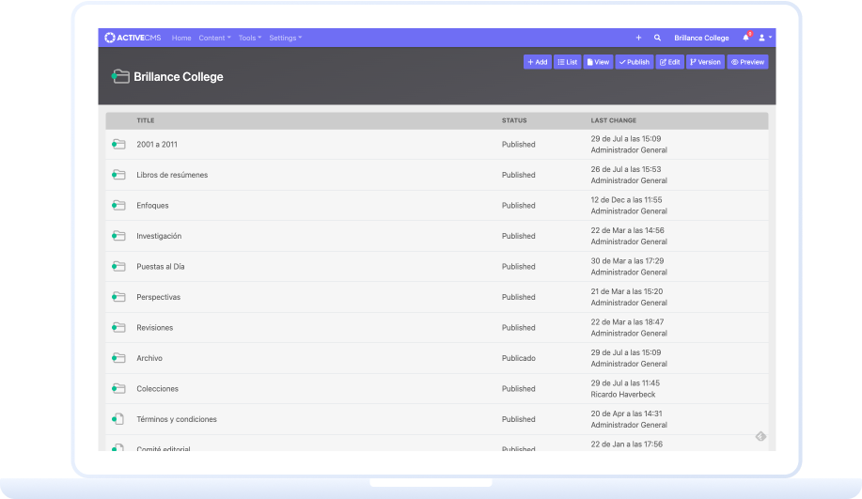Click the Preview button

pyautogui.click(x=747, y=62)
